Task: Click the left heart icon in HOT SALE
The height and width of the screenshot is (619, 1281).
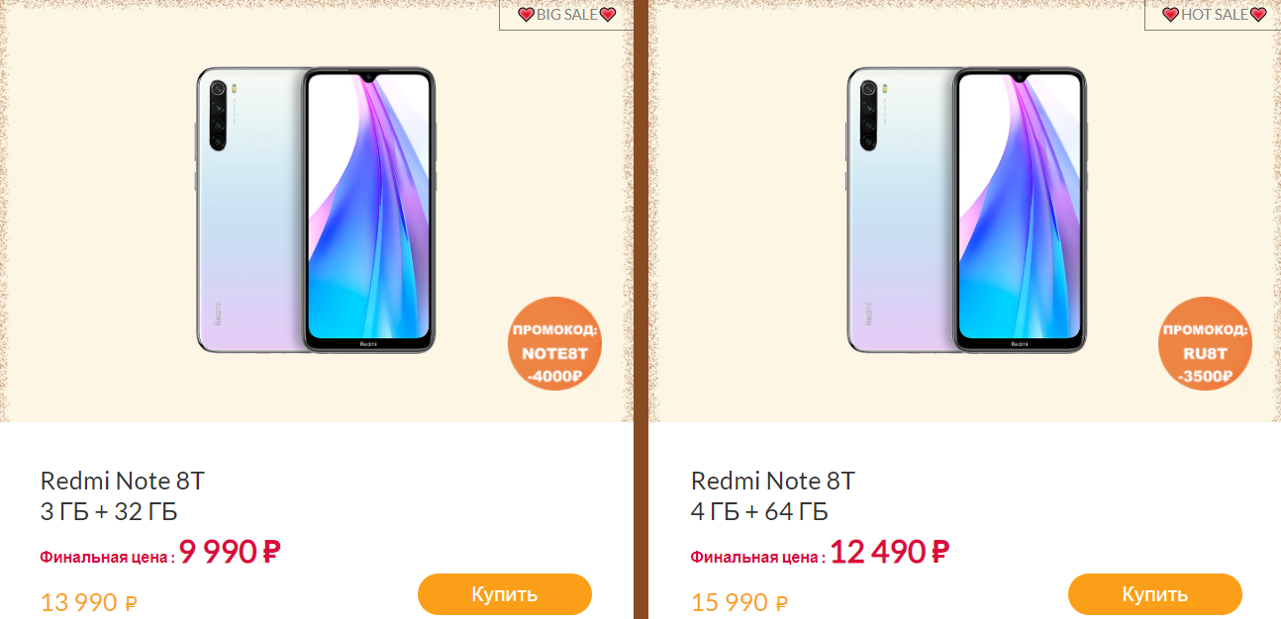Action: (x=1171, y=15)
